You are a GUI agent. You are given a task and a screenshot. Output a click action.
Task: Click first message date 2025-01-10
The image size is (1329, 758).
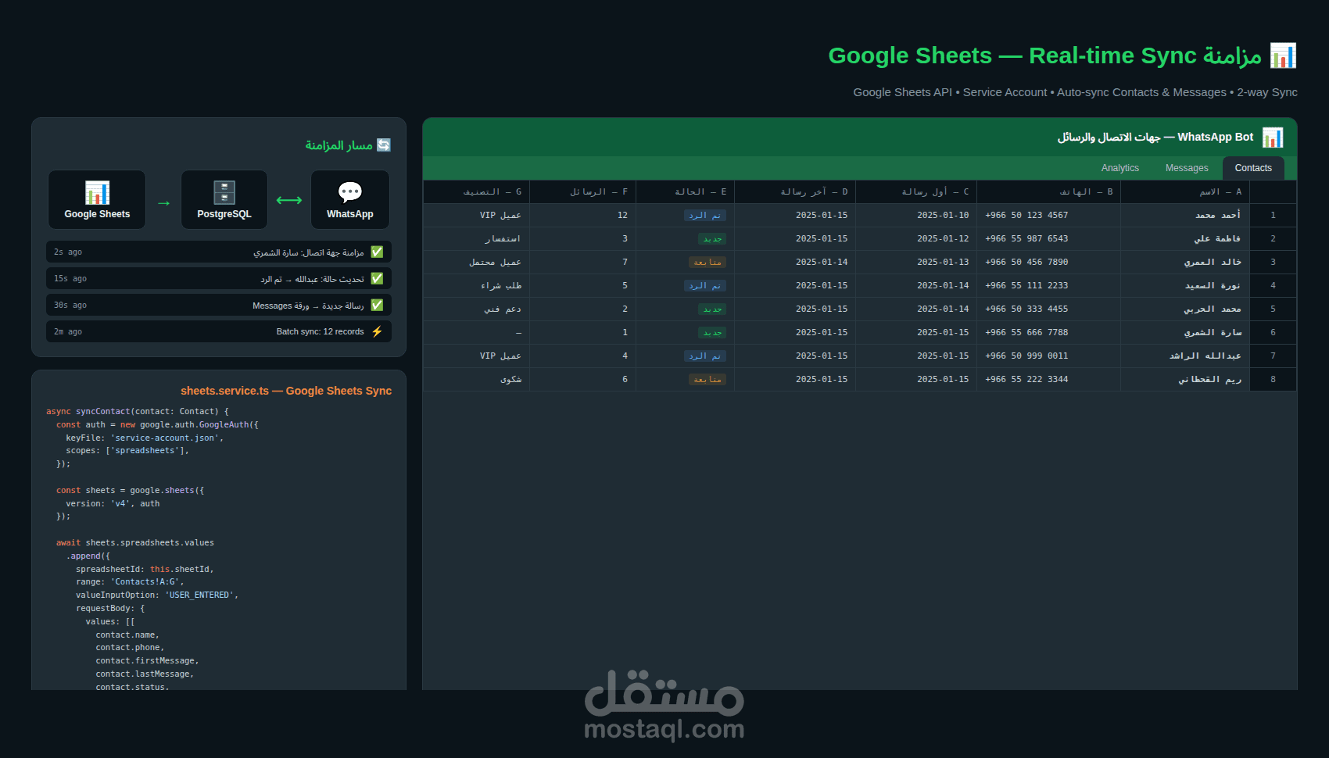tap(916, 215)
